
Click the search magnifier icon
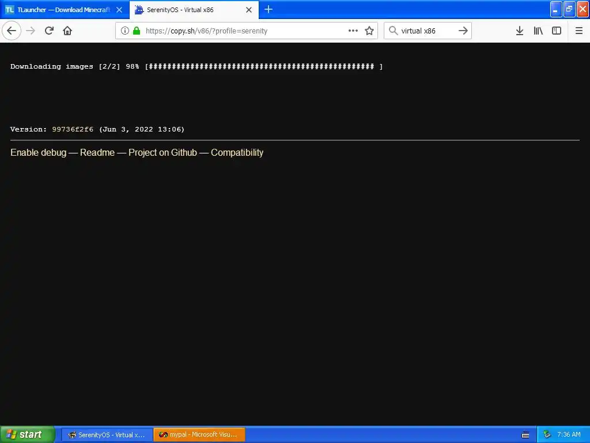pyautogui.click(x=393, y=31)
